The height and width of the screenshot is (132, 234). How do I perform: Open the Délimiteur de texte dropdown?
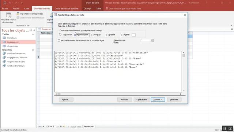[152, 41]
